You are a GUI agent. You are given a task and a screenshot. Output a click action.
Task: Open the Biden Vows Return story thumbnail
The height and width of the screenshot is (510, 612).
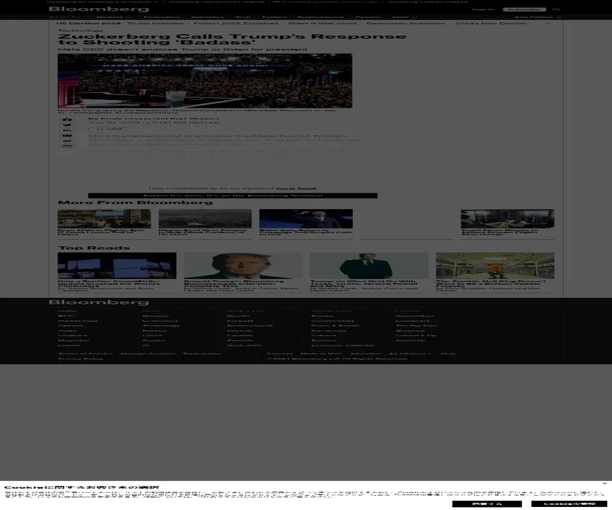[x=306, y=219]
